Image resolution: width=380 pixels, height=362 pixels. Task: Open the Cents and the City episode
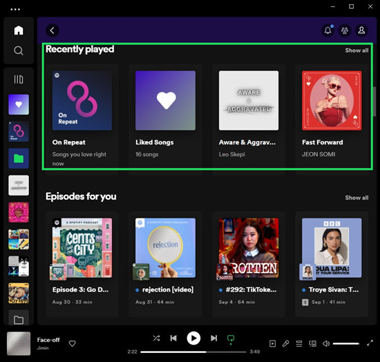pyautogui.click(x=82, y=264)
